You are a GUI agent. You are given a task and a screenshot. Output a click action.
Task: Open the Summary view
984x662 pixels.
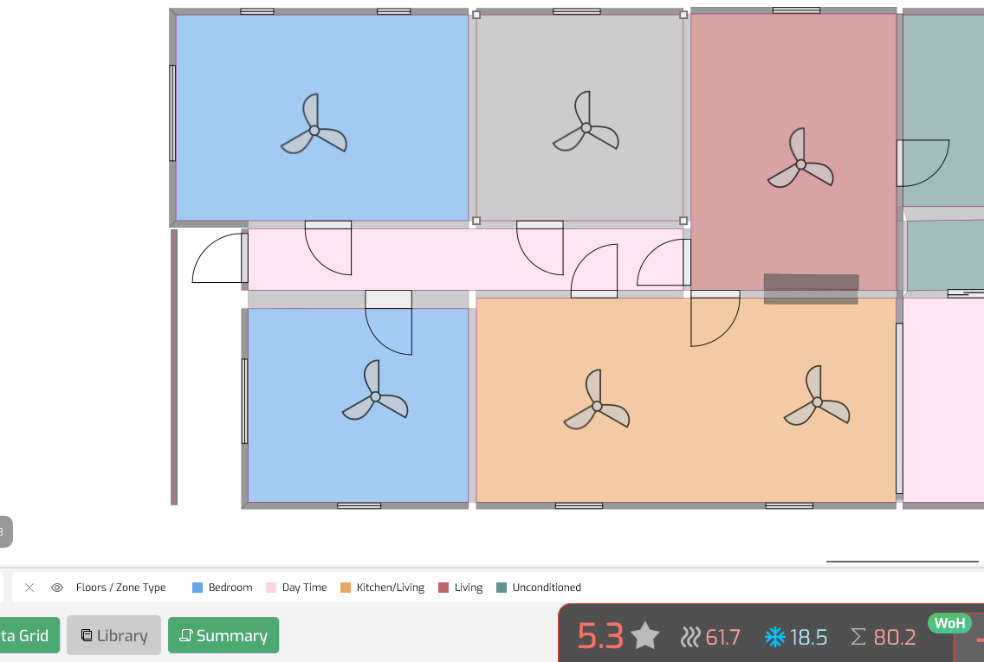tap(223, 636)
